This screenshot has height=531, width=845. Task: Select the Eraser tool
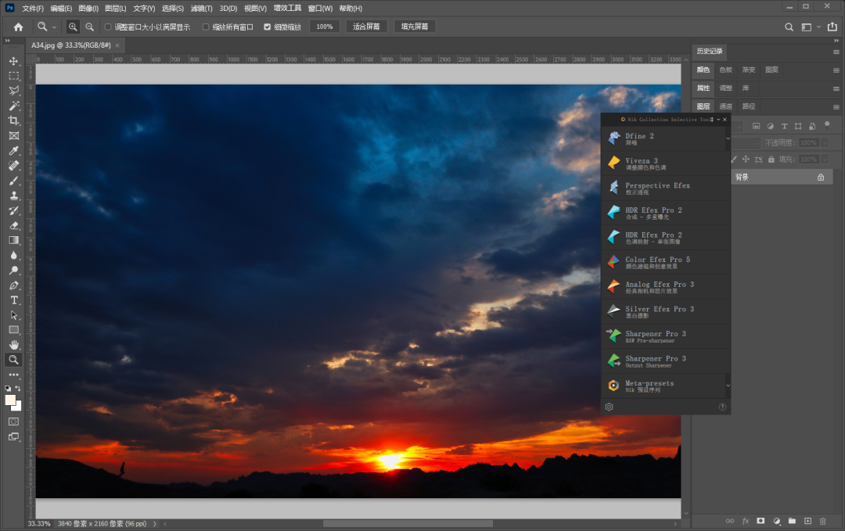pyautogui.click(x=13, y=225)
